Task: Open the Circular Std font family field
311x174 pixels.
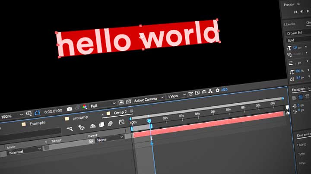Action: pos(298,32)
